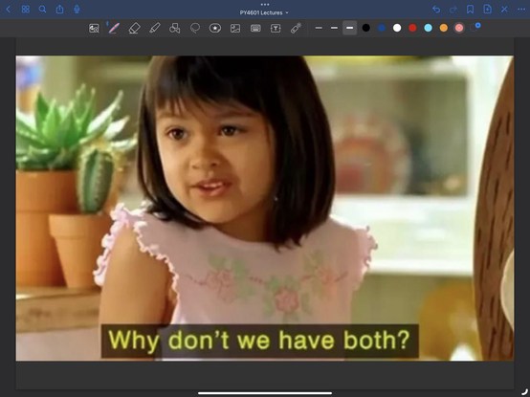
Task: Open the Elements sticker tool
Action: (215, 28)
